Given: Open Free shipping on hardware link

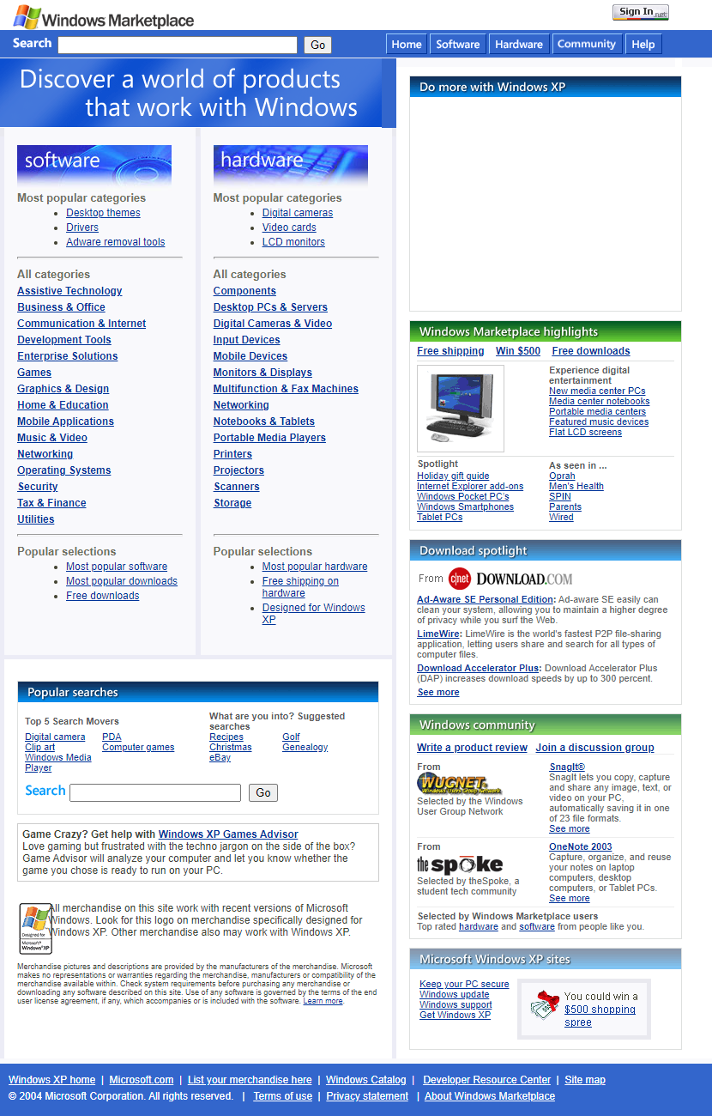Looking at the screenshot, I should [x=300, y=587].
